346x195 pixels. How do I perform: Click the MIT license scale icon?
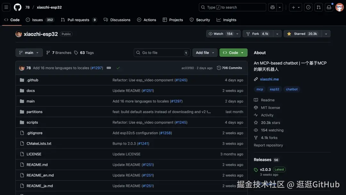pos(256,107)
